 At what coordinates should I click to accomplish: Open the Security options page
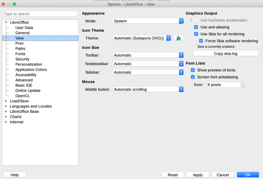[x=22, y=59]
